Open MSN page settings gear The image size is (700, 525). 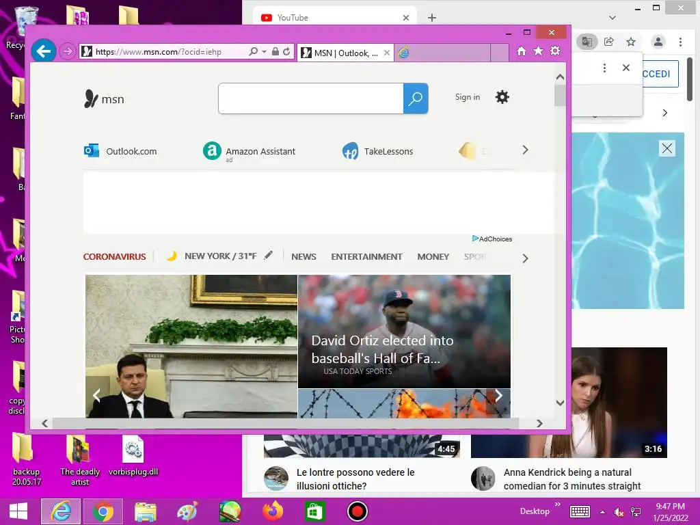tap(502, 97)
